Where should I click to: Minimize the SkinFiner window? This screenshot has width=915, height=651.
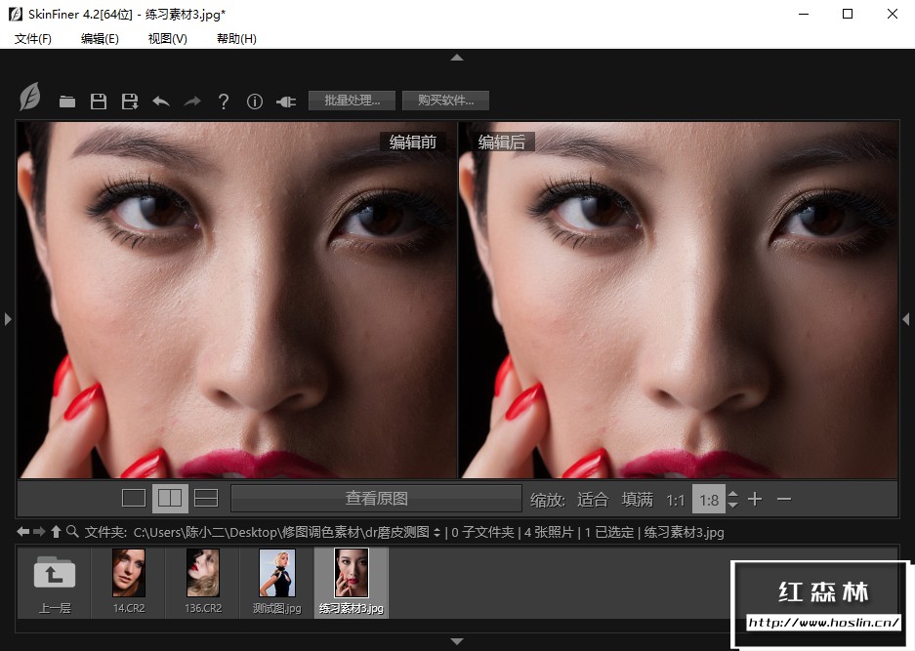point(804,14)
